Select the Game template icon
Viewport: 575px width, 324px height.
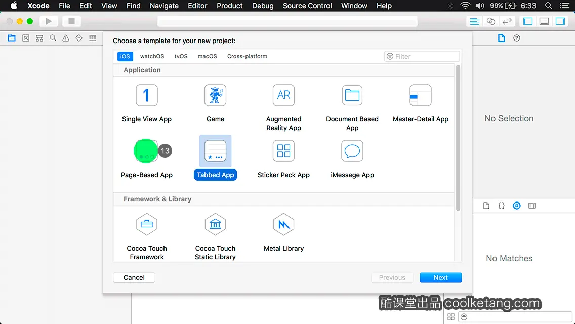[215, 95]
